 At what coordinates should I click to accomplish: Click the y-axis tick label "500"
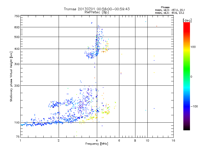coord(17,37)
